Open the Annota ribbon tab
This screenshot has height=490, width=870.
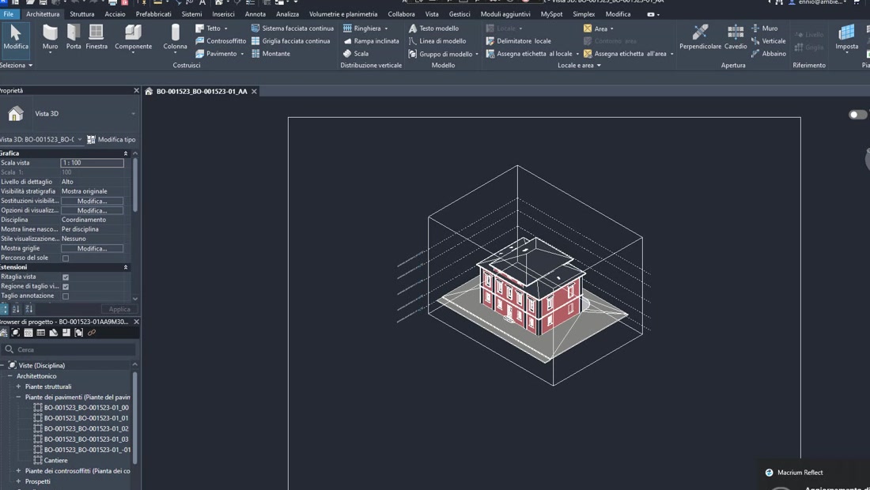click(255, 13)
